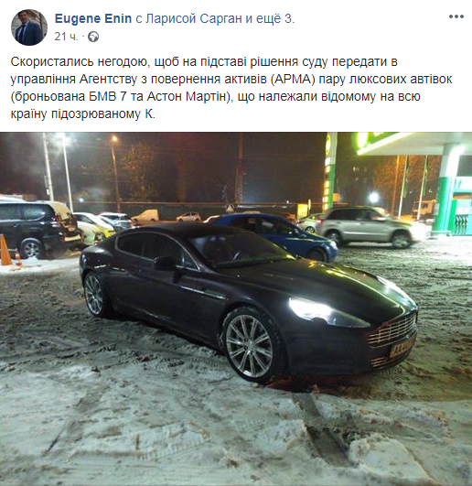
Task: Click the front wheel of the Aston Martin
Action: [x=251, y=345]
